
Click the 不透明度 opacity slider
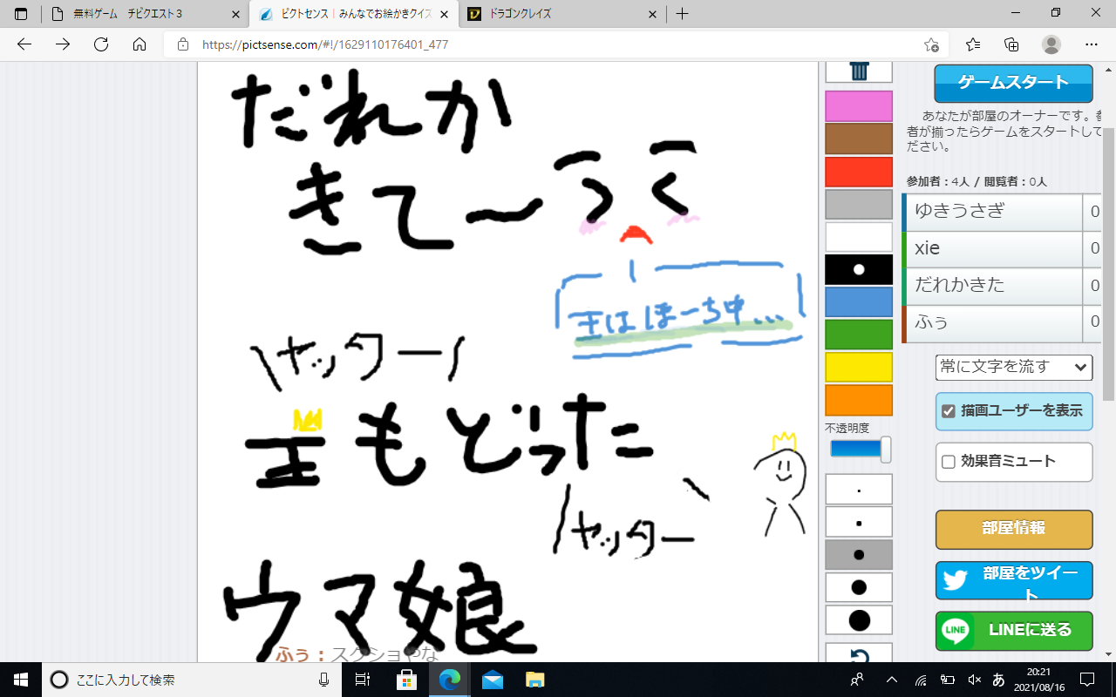point(859,449)
